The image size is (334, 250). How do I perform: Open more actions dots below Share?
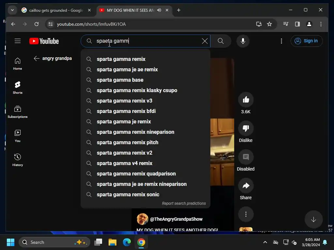point(246,214)
